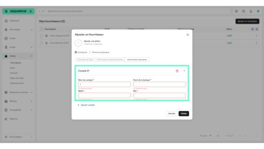Focus the Nom du compte field
264x149 pixels.
pos(104,84)
